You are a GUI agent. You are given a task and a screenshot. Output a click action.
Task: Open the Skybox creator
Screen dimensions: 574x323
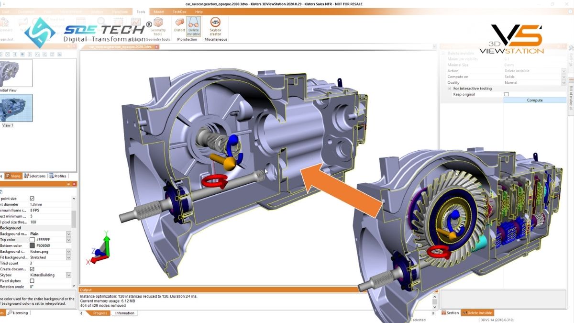point(215,26)
